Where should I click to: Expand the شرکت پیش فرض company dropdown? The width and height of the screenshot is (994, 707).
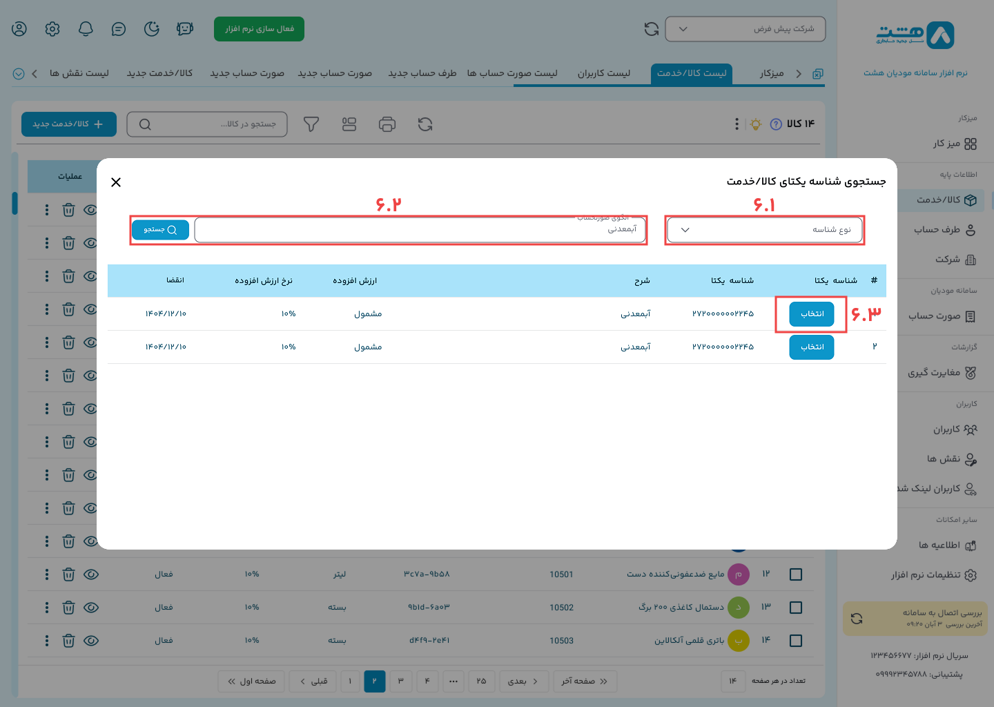tap(745, 29)
